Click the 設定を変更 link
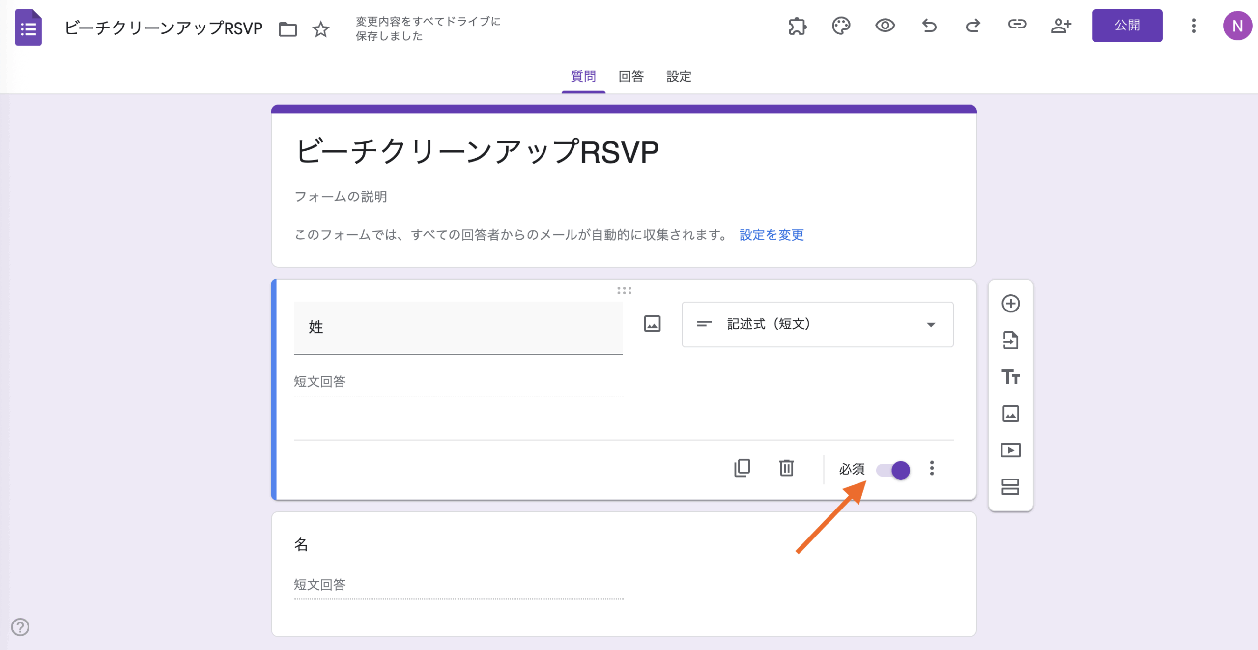This screenshot has height=650, width=1258. 772,235
